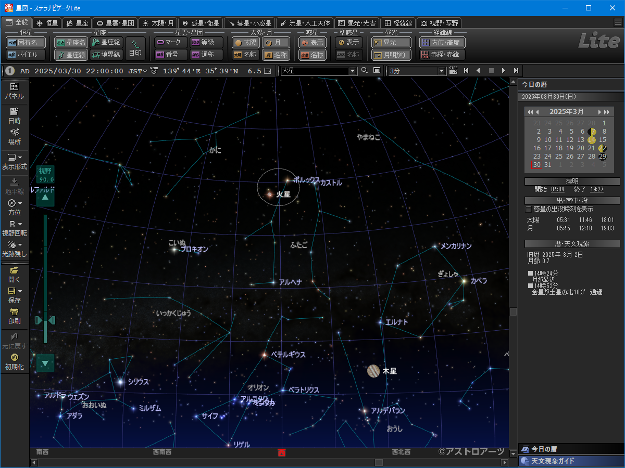Open the list icon beside the search magnifier
625x468 pixels.
(x=377, y=71)
